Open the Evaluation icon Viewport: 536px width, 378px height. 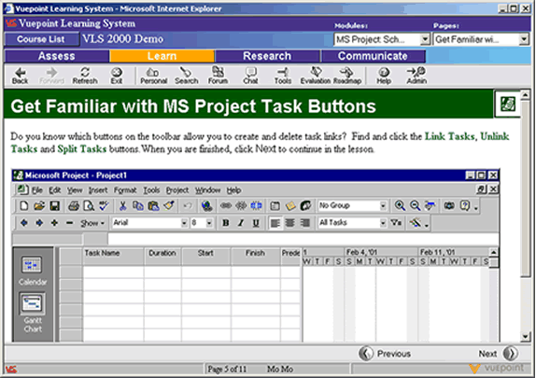coord(316,76)
